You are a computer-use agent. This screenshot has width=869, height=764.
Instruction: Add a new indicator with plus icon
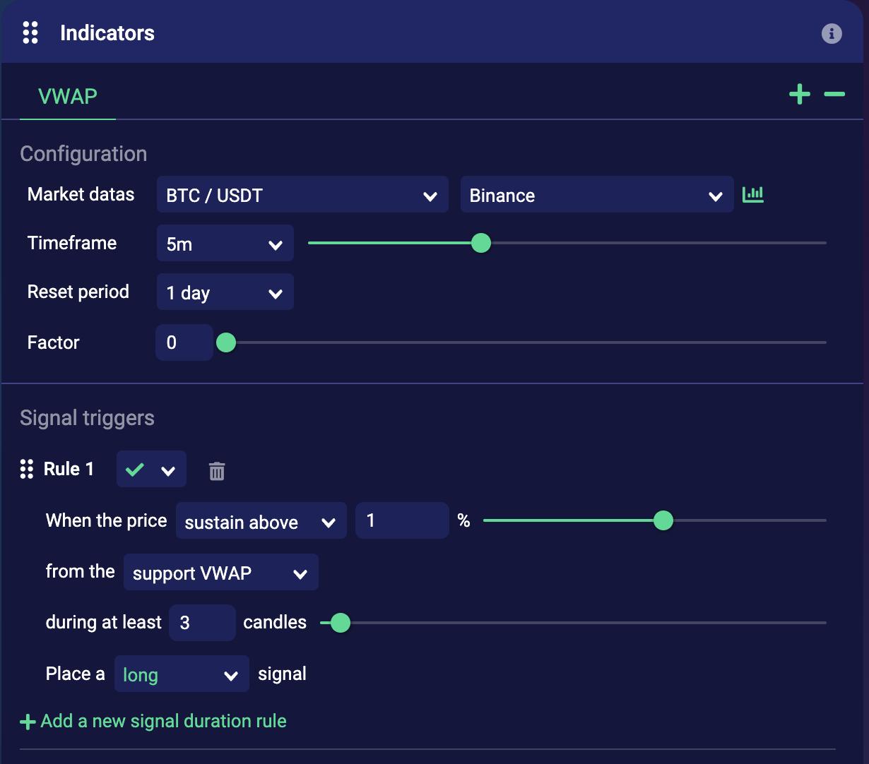[800, 94]
